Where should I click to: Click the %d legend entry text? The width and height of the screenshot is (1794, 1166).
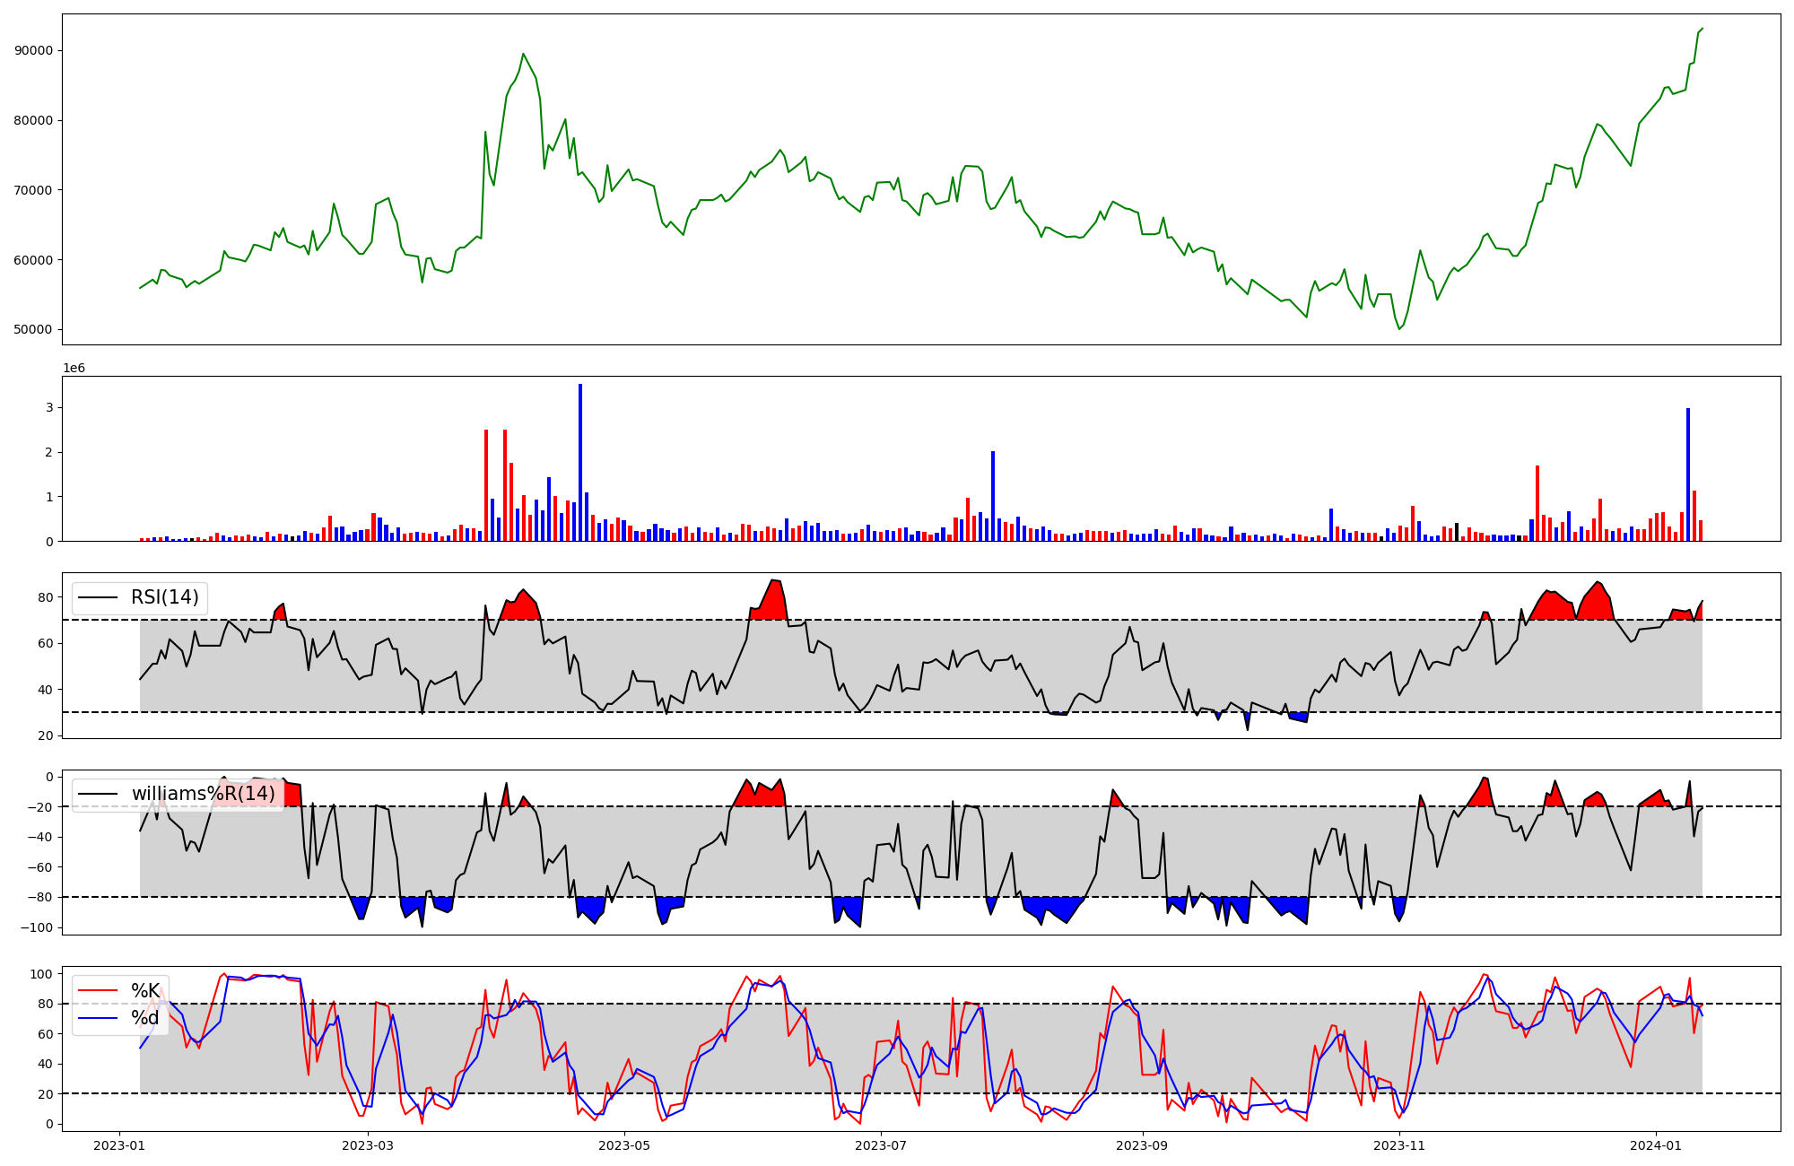pos(145,1018)
